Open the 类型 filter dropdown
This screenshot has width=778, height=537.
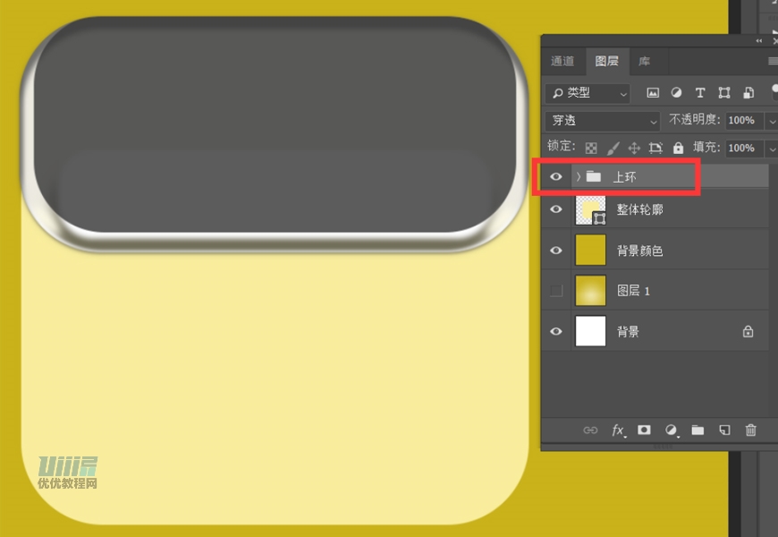coord(588,93)
